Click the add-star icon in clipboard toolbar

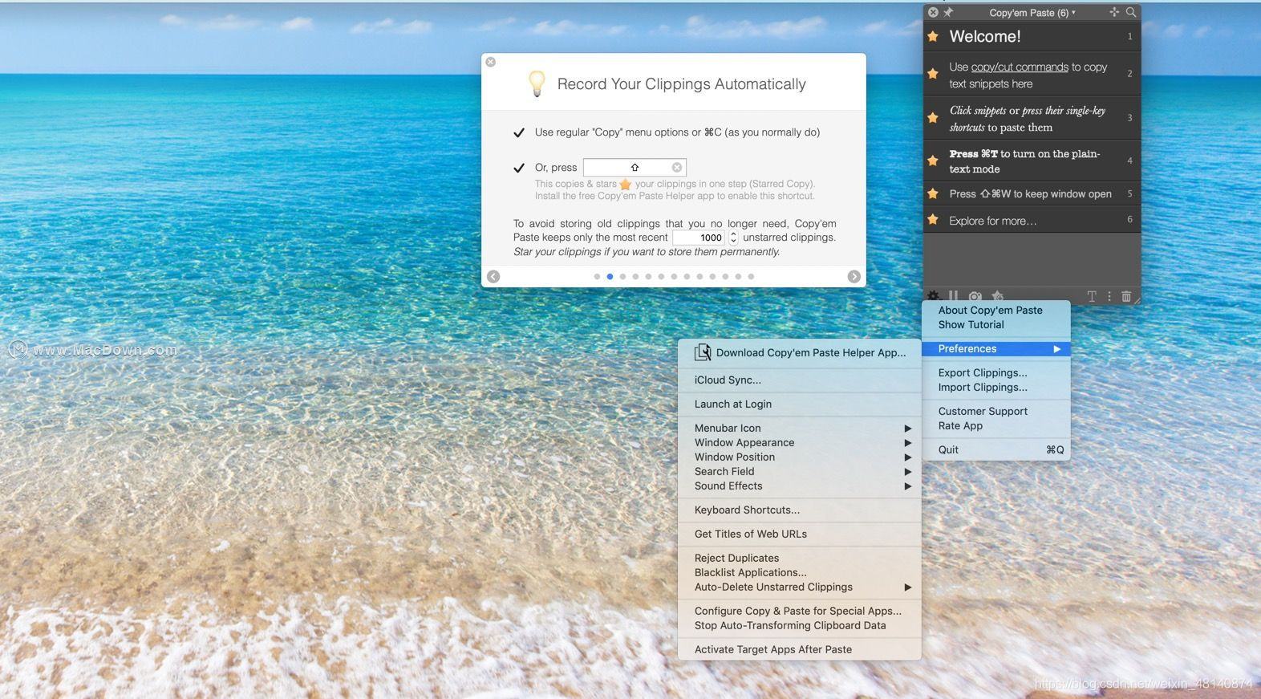pyautogui.click(x=997, y=296)
